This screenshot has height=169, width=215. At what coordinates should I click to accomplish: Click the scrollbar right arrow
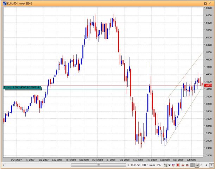pyautogui.click(x=128, y=165)
